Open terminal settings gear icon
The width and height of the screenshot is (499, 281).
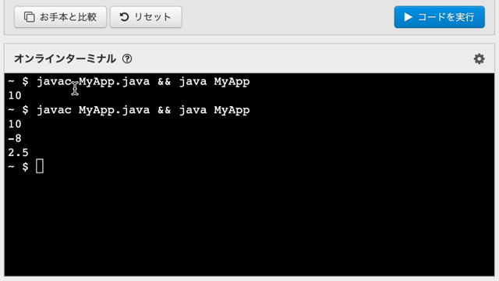pos(479,59)
